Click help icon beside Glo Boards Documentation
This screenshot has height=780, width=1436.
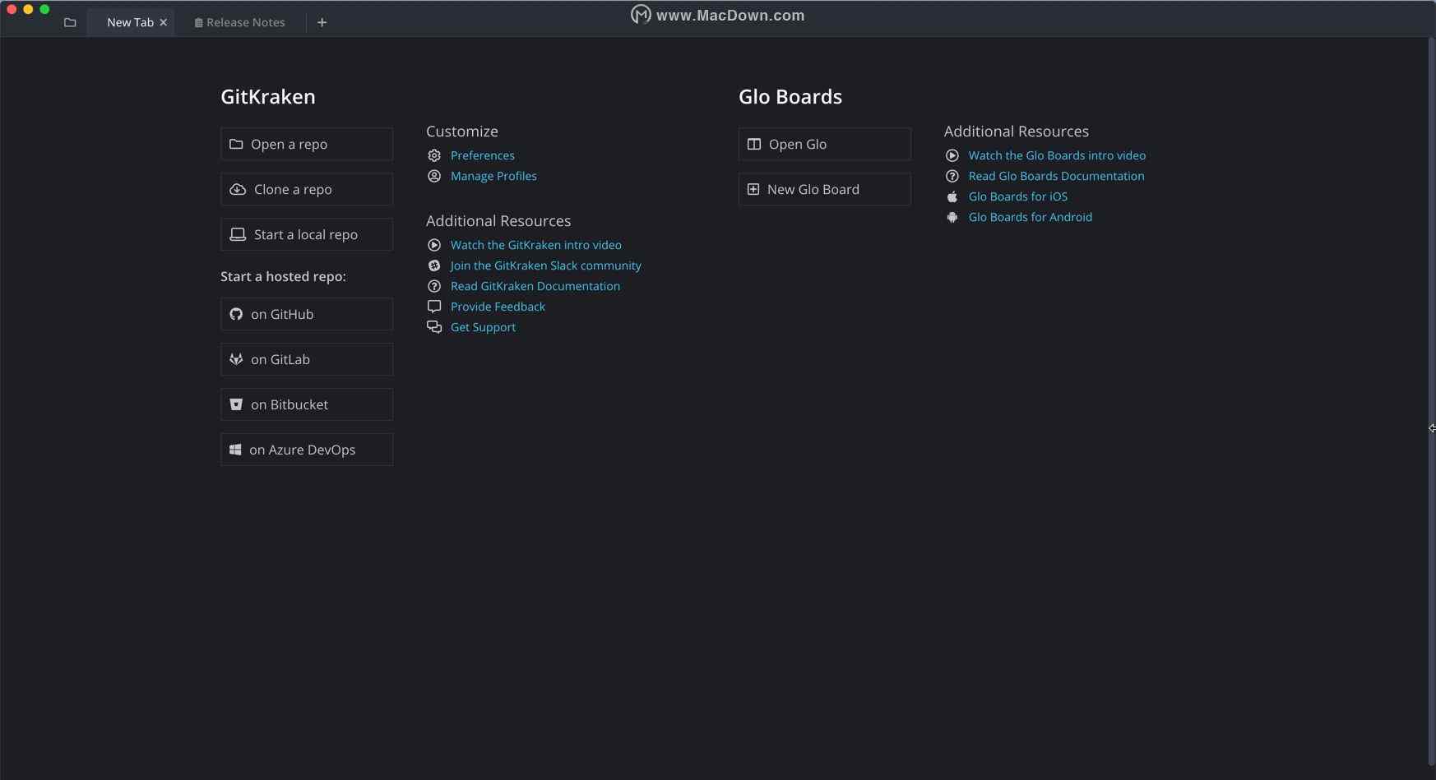tap(952, 176)
